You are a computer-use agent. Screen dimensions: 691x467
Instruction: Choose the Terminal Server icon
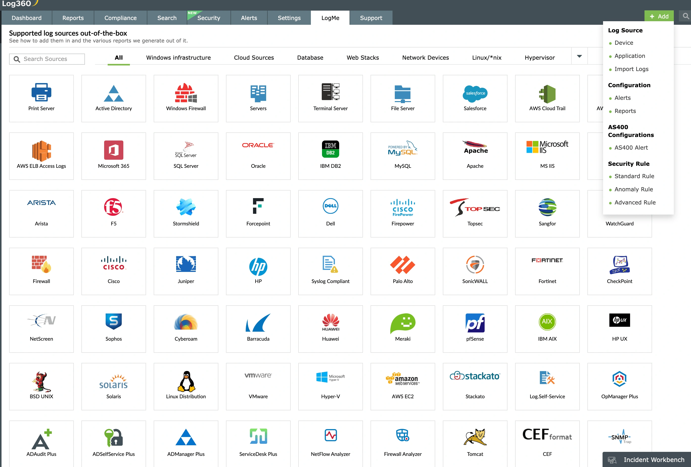coord(330,92)
